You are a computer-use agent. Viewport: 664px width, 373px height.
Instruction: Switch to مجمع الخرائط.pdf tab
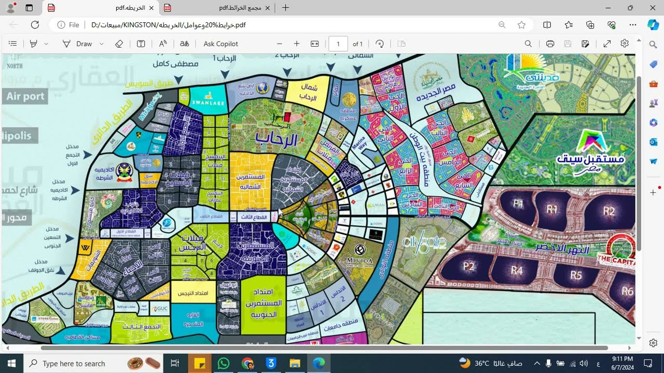[x=218, y=8]
